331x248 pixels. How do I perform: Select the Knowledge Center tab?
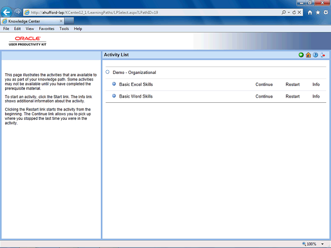tap(32, 21)
